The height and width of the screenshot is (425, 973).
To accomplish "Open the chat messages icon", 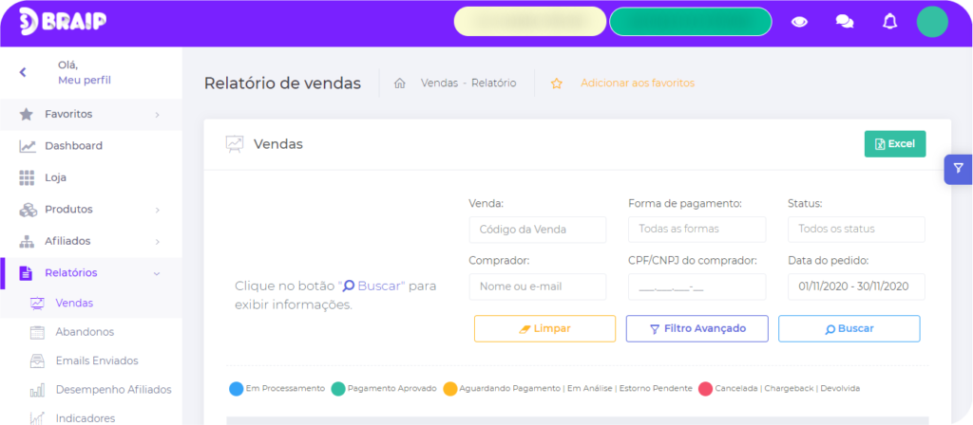I will tap(844, 22).
